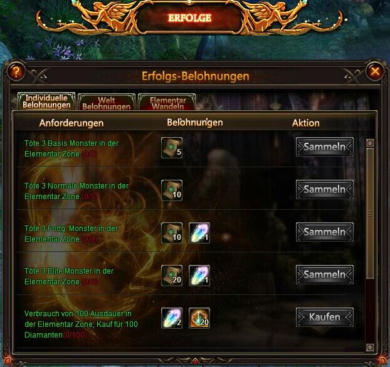The image size is (390, 367).
Task: Select the scroll reward icon in Normale Monster row
Action: [x=172, y=190]
